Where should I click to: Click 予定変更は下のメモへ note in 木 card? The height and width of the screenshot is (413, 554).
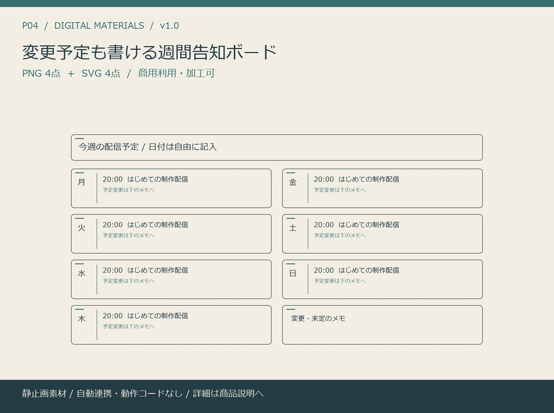pyautogui.click(x=129, y=326)
